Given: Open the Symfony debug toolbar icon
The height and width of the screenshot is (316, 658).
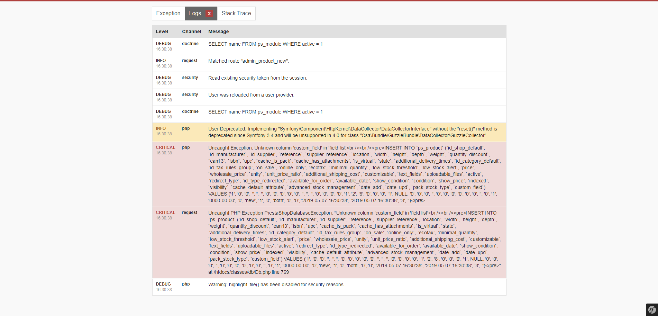Looking at the screenshot, I should point(652,310).
